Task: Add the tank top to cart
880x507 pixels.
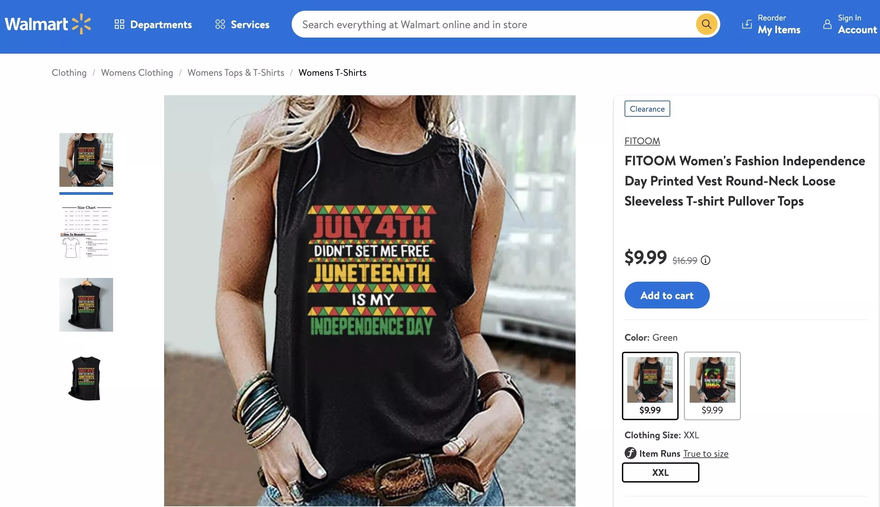Action: coord(667,295)
